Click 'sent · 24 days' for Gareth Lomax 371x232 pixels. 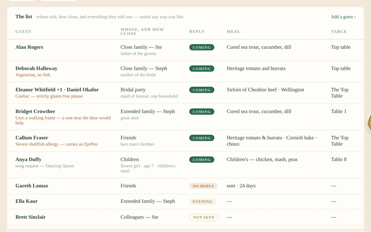241,186
